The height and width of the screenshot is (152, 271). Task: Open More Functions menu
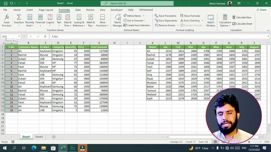pyautogui.click(x=102, y=20)
